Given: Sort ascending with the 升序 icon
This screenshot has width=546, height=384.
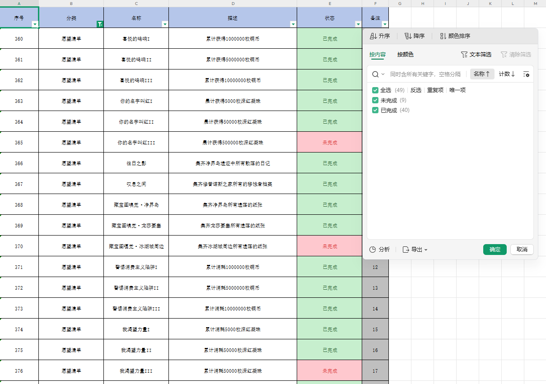Looking at the screenshot, I should 373,36.
